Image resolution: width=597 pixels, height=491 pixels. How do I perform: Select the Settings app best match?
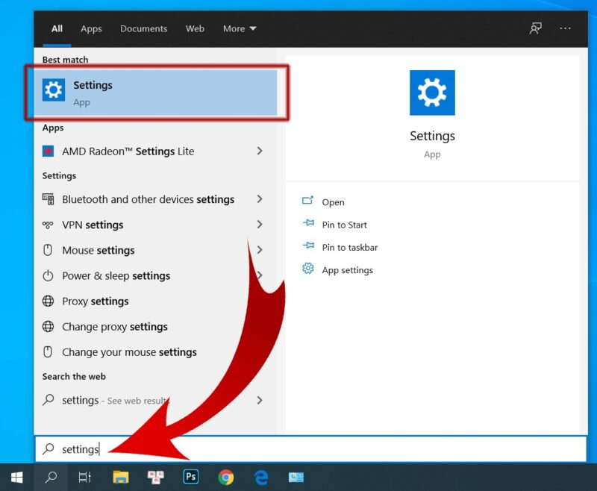coord(157,93)
